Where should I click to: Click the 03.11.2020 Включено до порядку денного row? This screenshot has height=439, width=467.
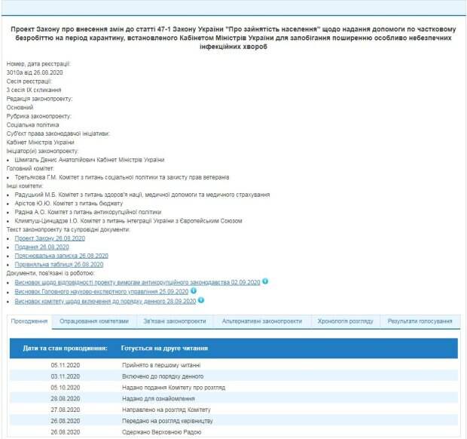[x=233, y=376]
